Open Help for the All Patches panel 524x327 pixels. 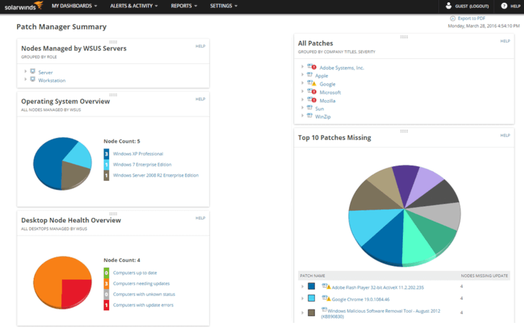(505, 41)
